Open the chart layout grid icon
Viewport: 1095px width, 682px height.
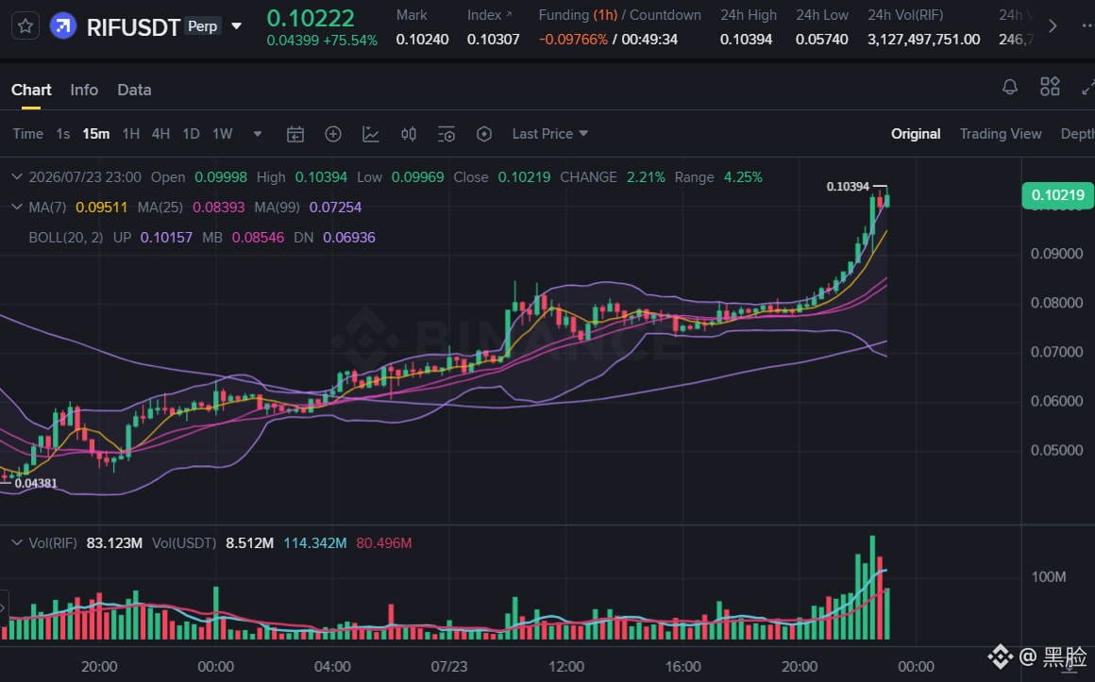[x=1050, y=87]
